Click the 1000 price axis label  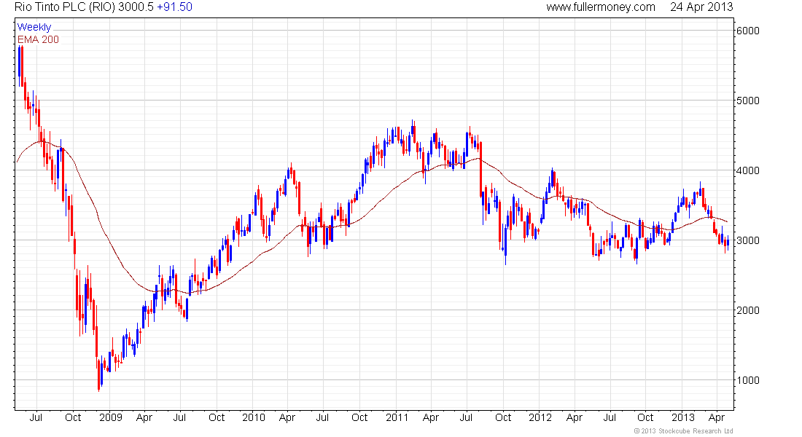(748, 380)
